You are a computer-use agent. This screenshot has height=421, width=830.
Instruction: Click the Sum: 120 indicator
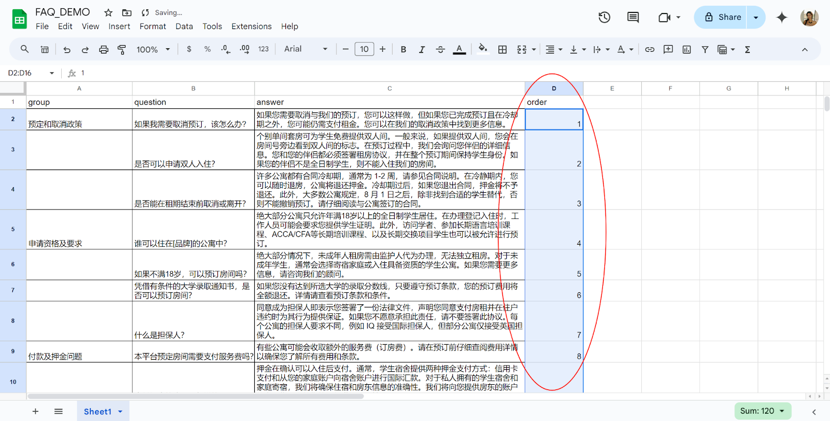pos(763,411)
